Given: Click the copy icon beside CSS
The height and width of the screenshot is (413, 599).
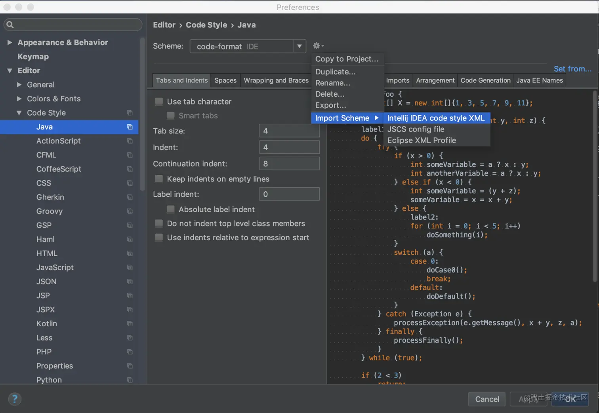Looking at the screenshot, I should [x=130, y=183].
